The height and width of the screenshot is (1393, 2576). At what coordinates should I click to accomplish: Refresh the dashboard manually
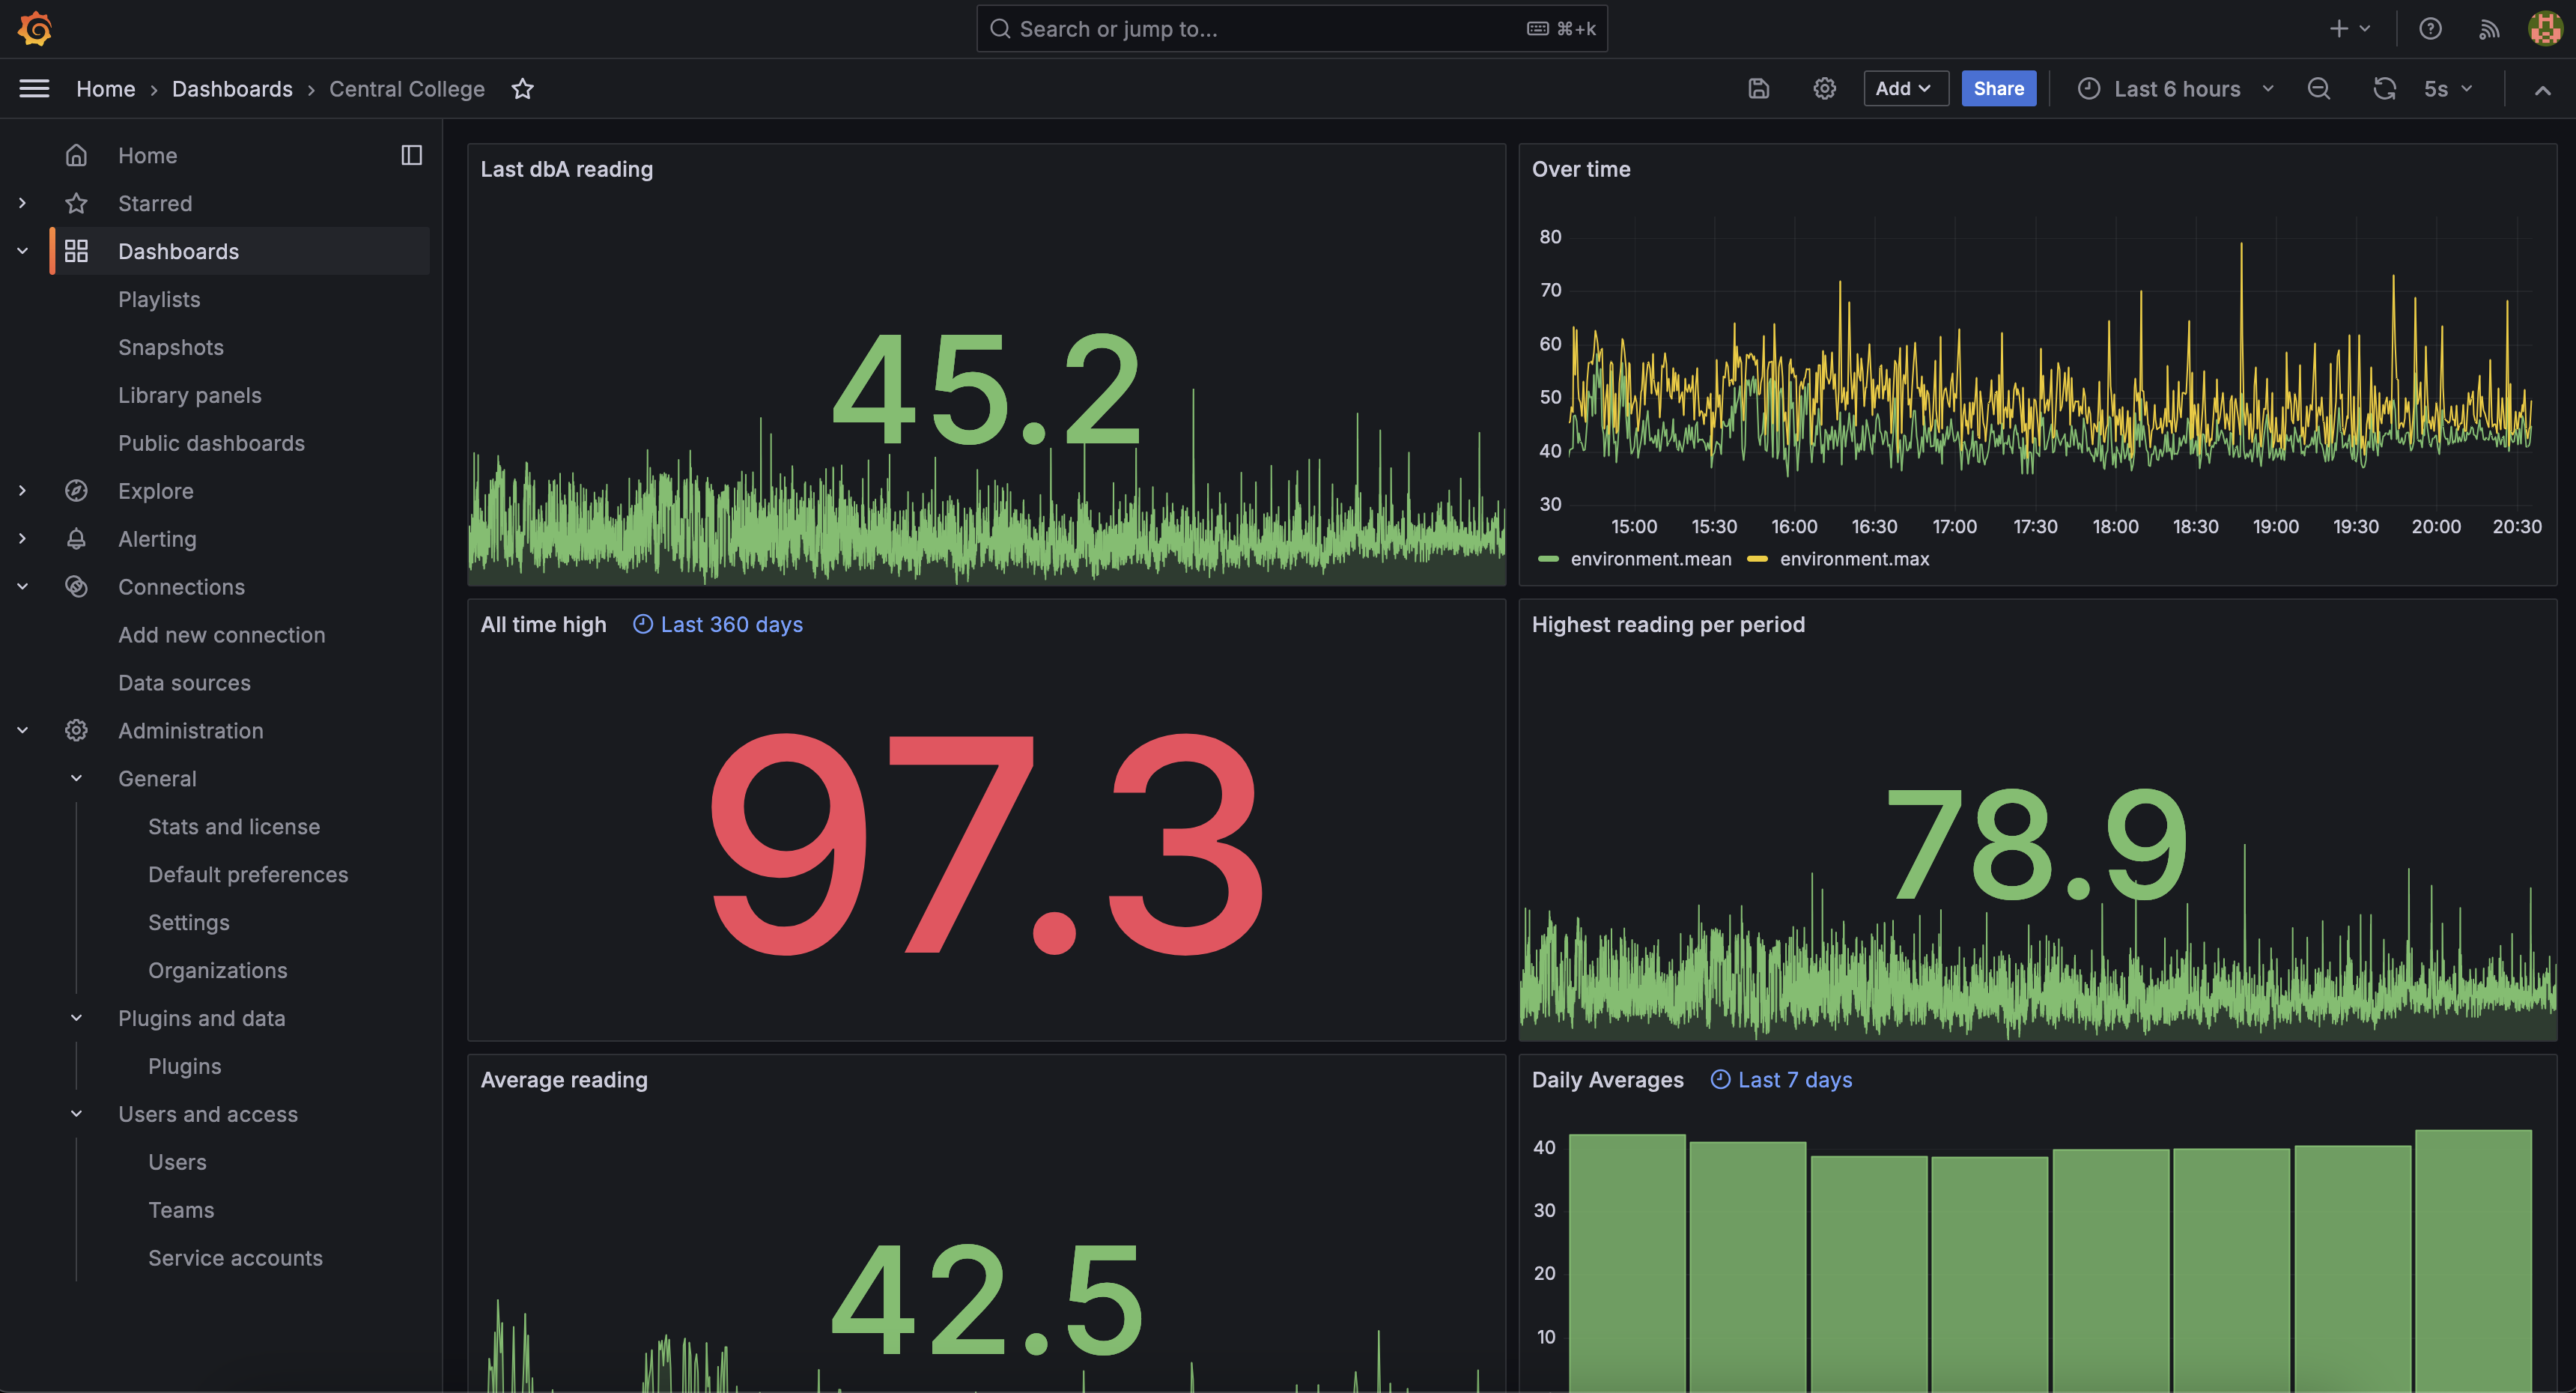2384,88
